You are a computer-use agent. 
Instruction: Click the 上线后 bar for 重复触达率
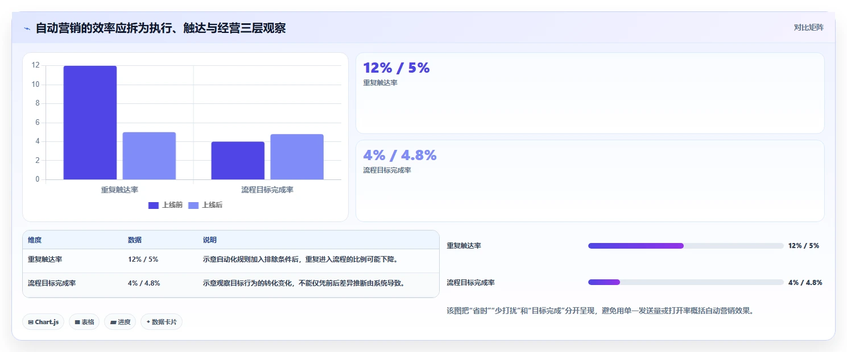[x=149, y=156]
